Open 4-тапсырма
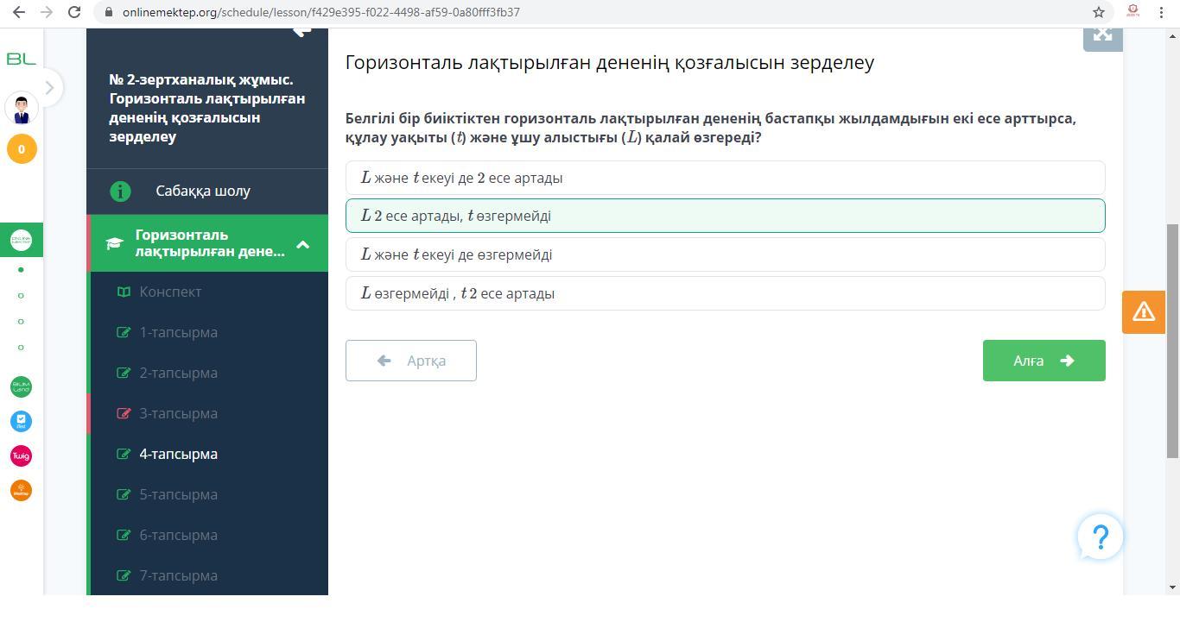The image size is (1180, 628). point(178,454)
